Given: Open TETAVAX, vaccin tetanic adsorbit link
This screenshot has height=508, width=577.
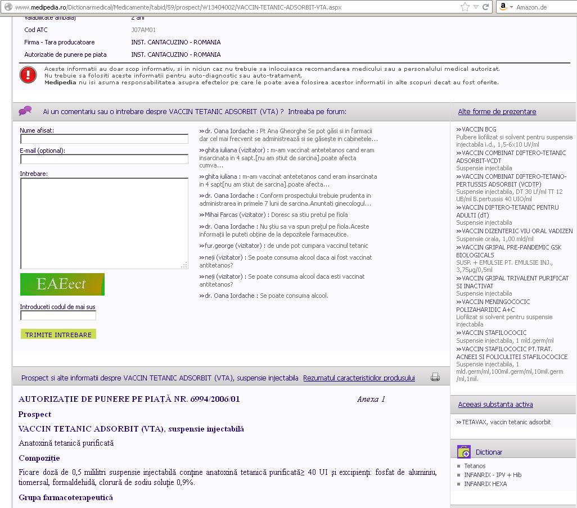Looking at the screenshot, I should click(503, 422).
